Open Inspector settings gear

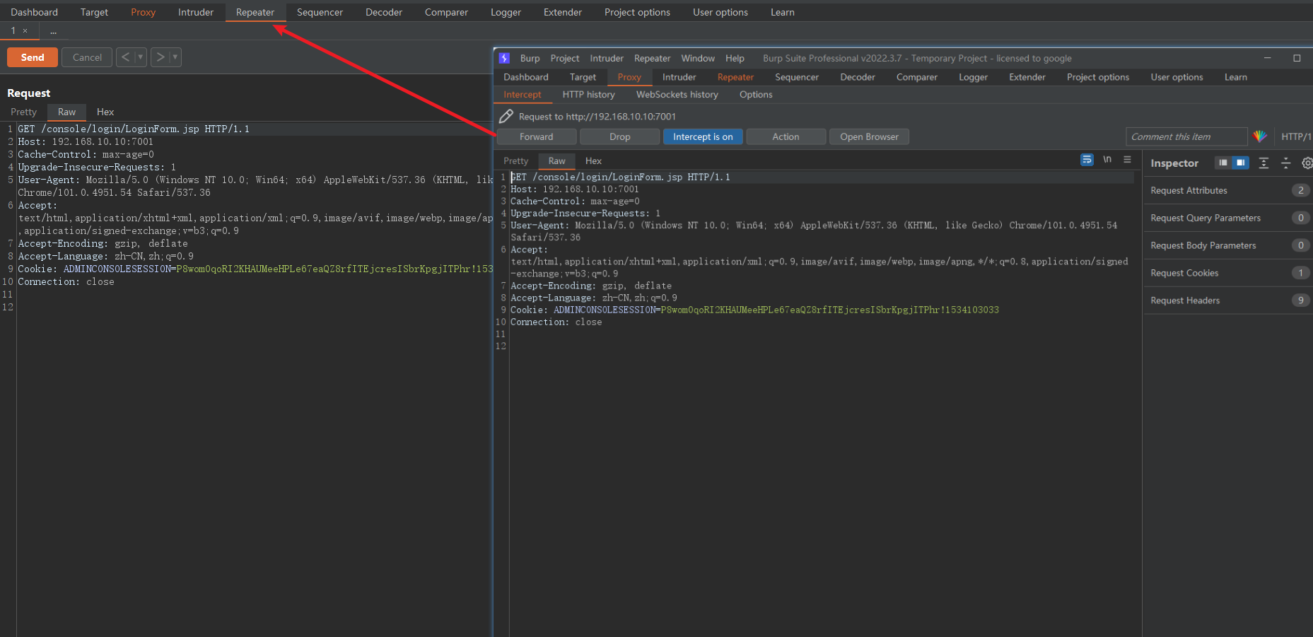tap(1307, 163)
